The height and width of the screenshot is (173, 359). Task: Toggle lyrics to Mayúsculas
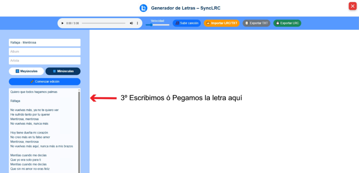coord(26,71)
